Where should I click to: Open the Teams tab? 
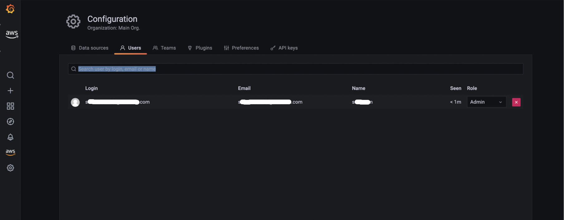point(164,48)
